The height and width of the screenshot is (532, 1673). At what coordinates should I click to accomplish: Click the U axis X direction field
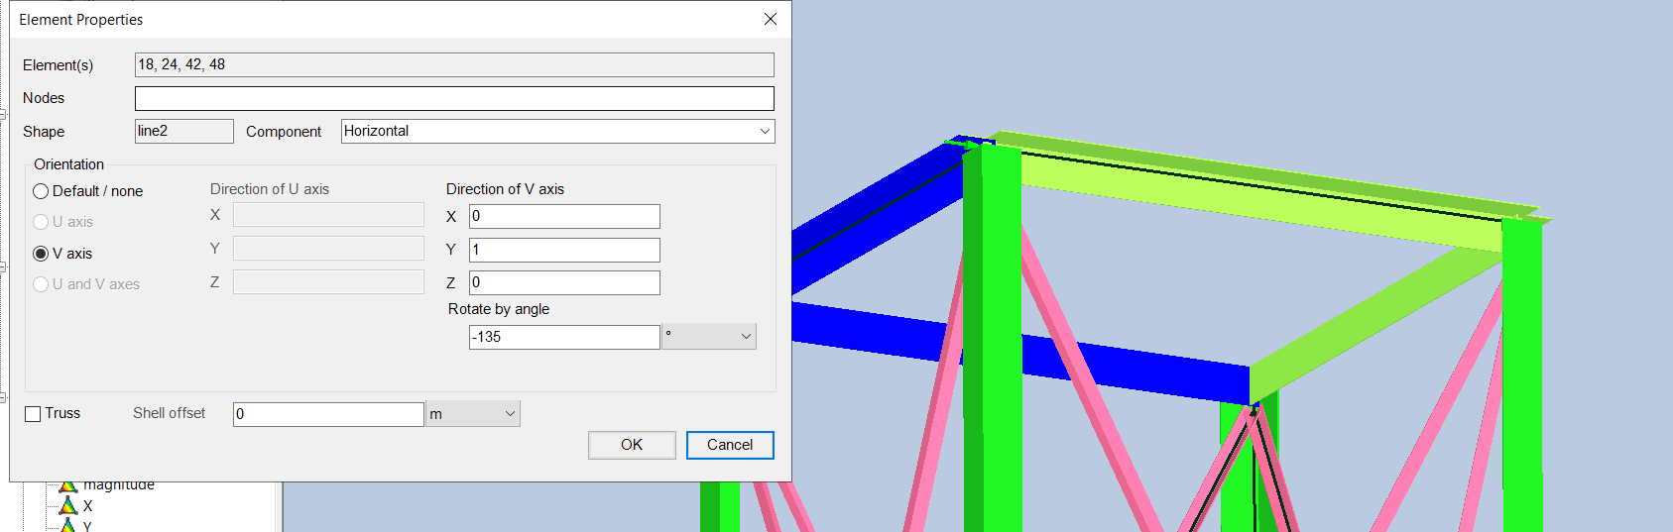coord(328,215)
